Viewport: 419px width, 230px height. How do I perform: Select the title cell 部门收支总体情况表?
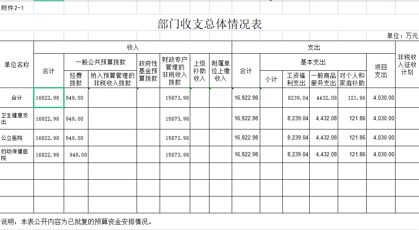[x=209, y=24]
